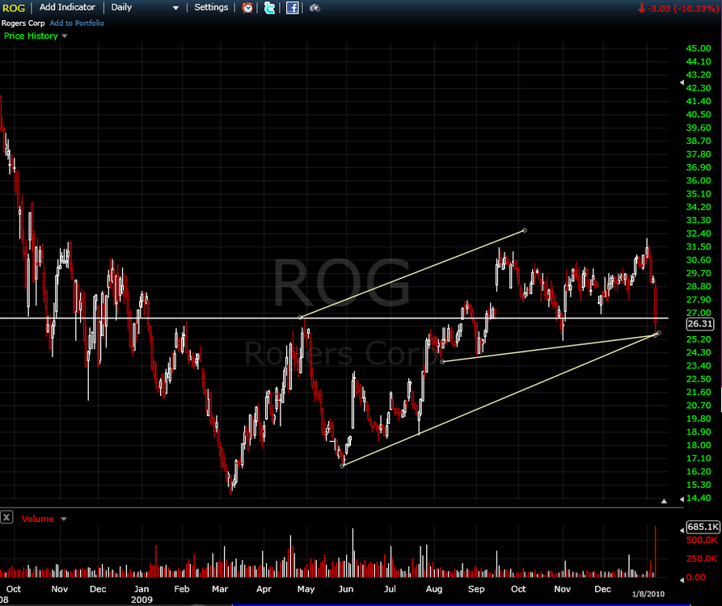Click the 27.00 price axis label
Image resolution: width=722 pixels, height=606 pixels.
pos(699,313)
